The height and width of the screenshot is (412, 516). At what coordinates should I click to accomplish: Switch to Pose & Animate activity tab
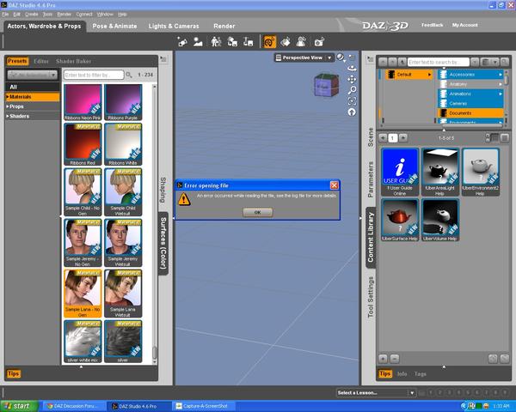pos(114,26)
